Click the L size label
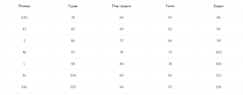Screen dimensions: 243x95 pos(24,64)
